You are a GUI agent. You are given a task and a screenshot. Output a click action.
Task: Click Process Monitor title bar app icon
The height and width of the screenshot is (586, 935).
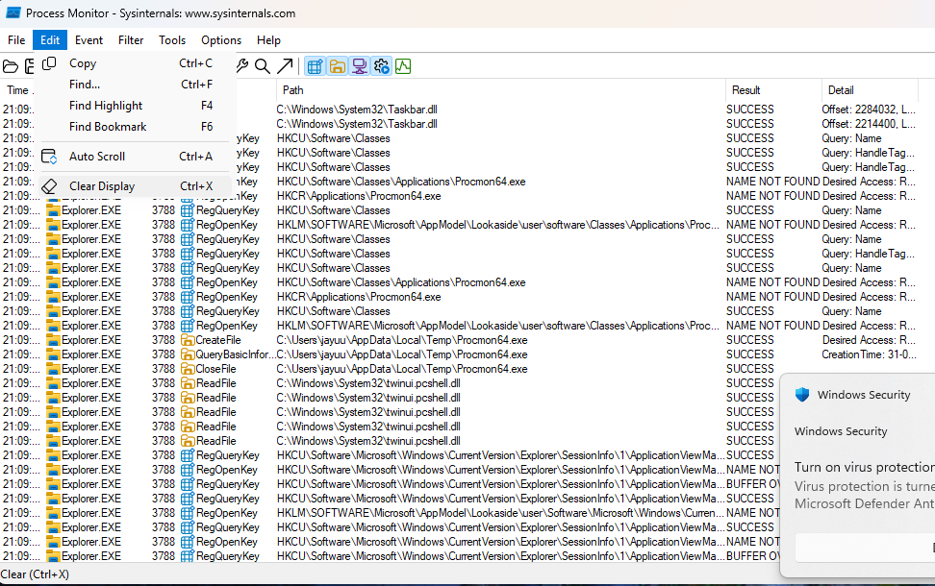(13, 12)
